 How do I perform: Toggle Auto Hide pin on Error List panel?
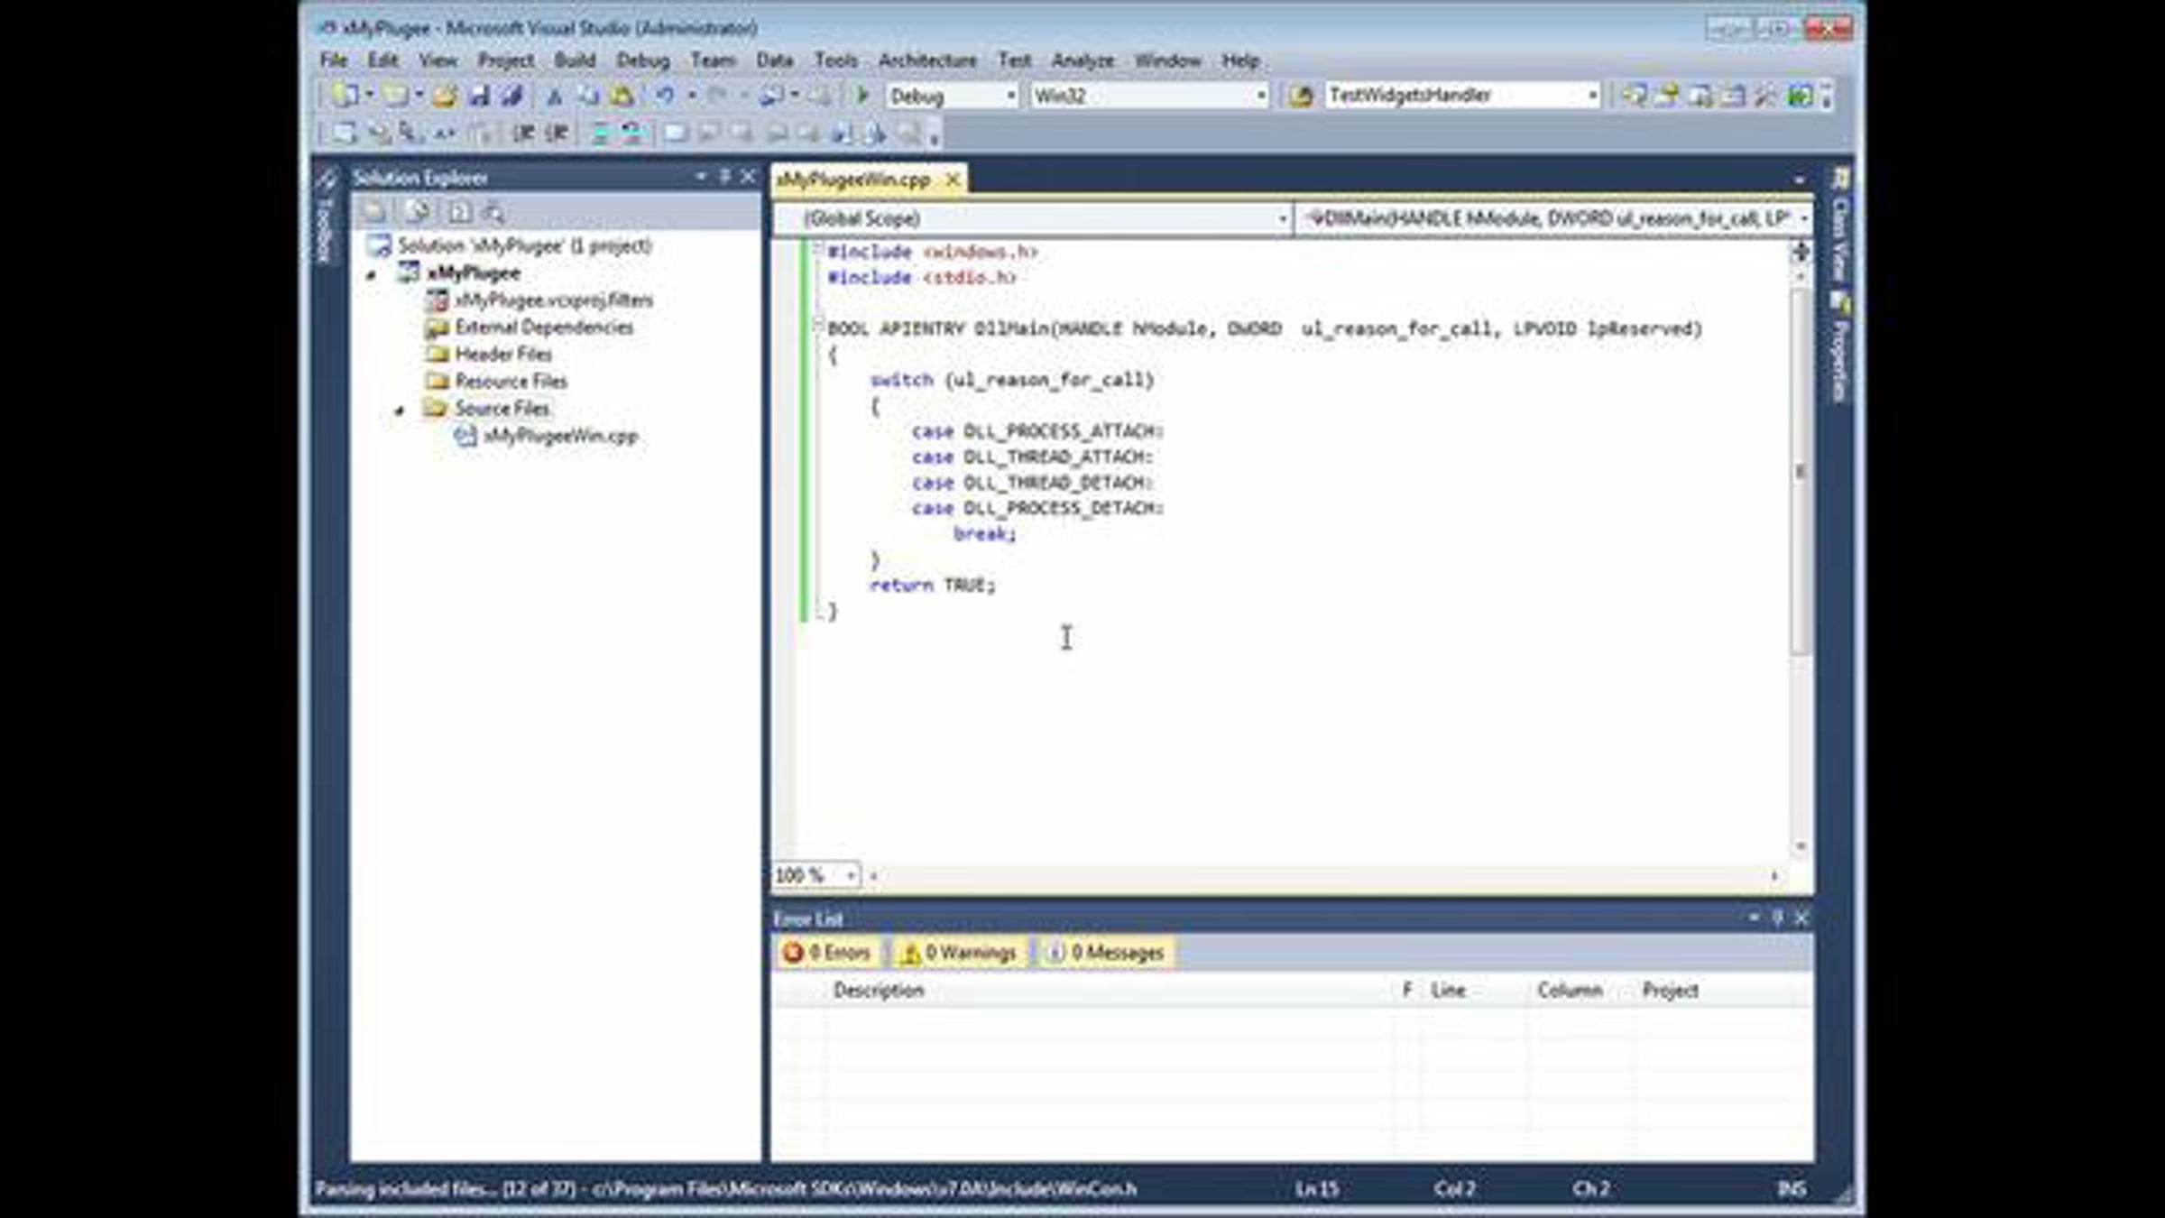tap(1777, 918)
